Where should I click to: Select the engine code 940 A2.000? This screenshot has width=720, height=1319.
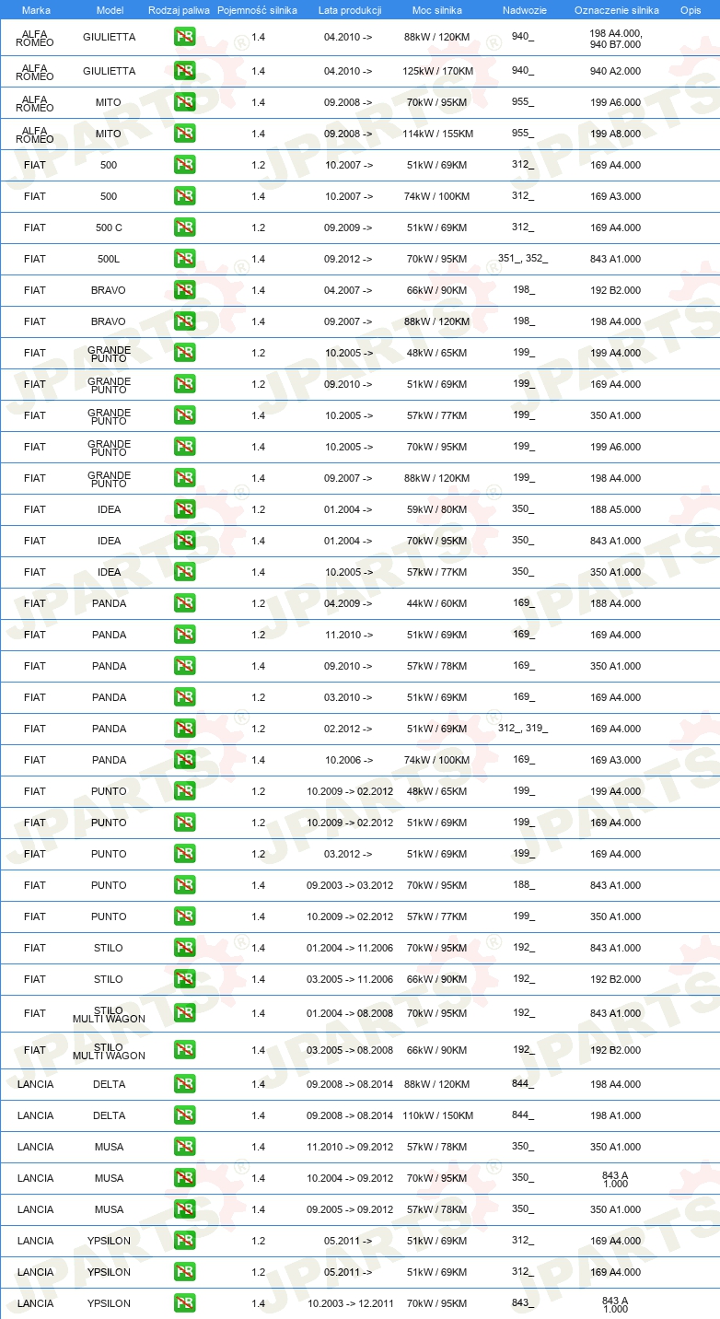(x=615, y=71)
